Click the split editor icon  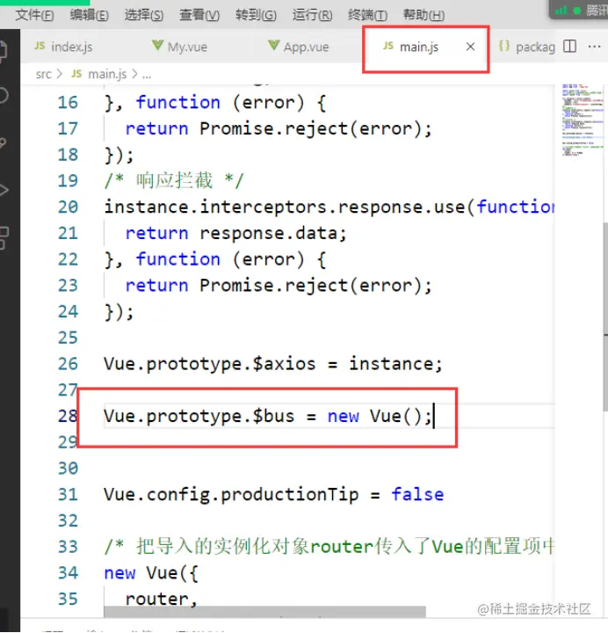click(569, 46)
